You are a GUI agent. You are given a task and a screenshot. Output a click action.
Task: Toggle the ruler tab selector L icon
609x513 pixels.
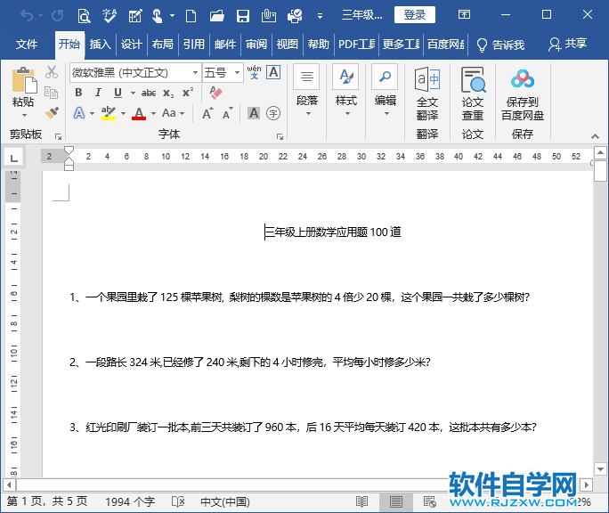(x=14, y=159)
